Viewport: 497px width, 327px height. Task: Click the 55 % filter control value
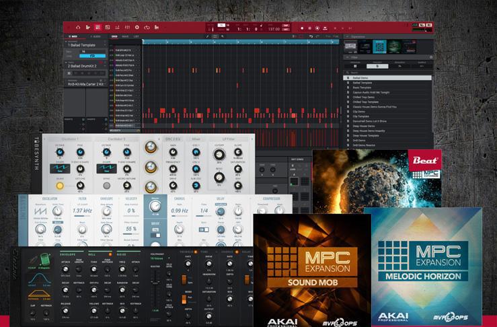pos(131,229)
